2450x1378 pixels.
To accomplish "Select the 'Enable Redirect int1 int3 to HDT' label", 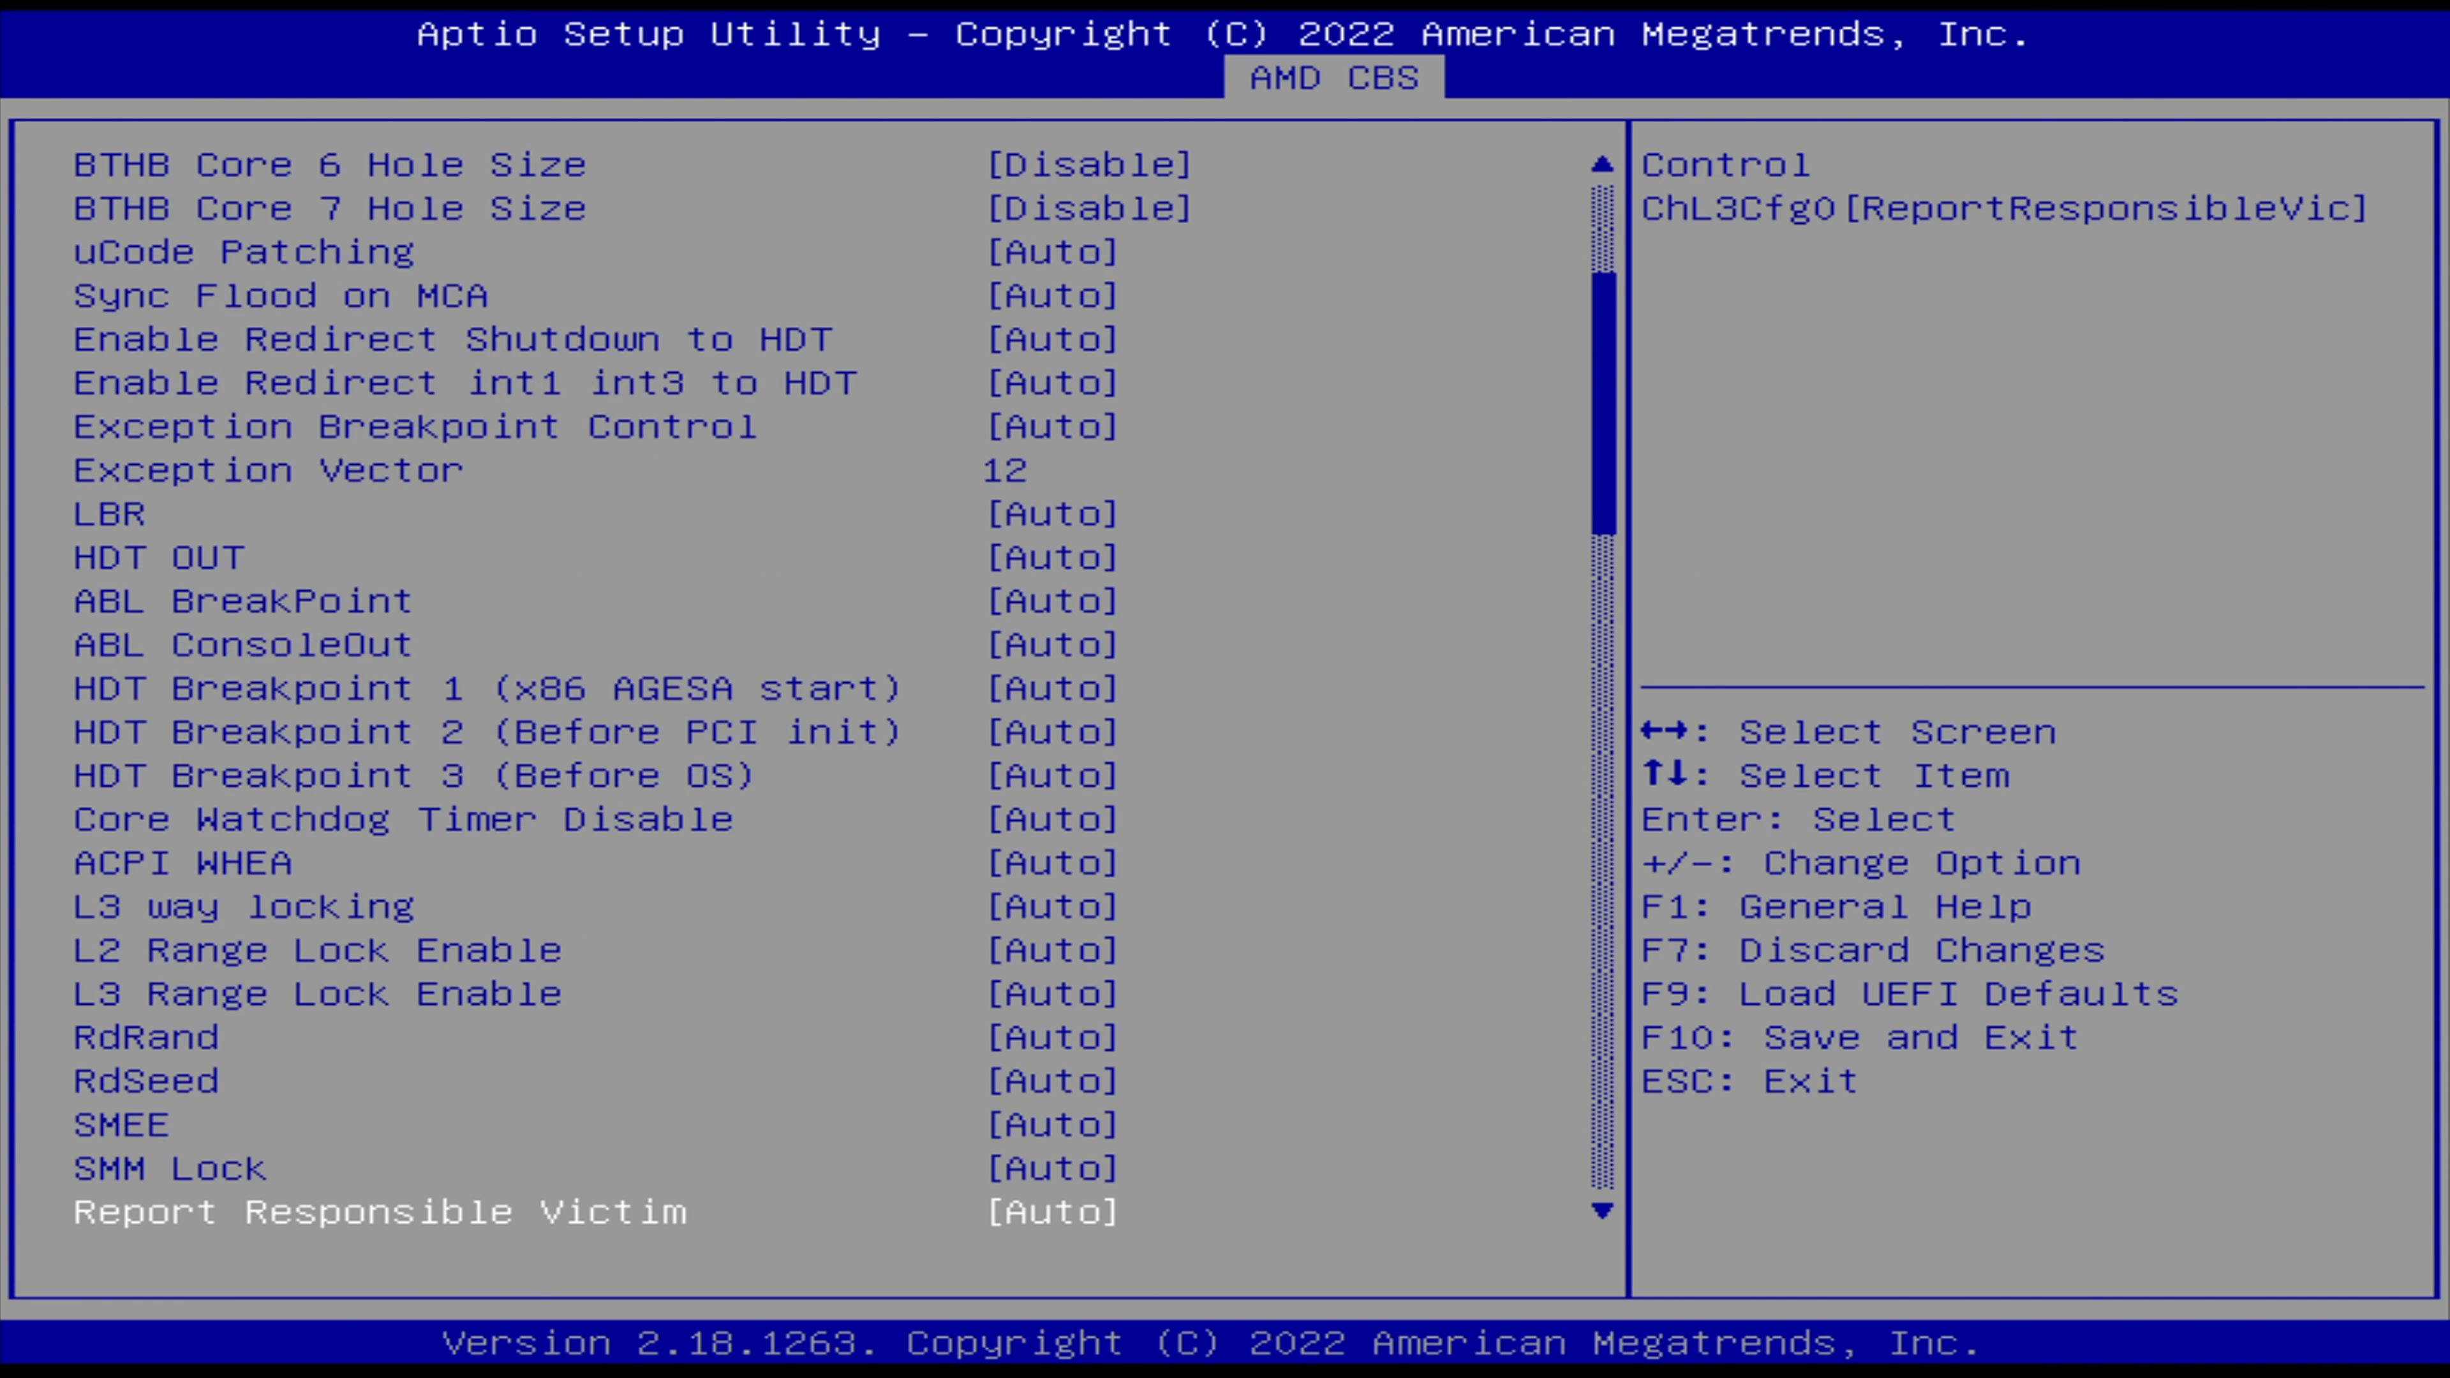I will coord(465,383).
